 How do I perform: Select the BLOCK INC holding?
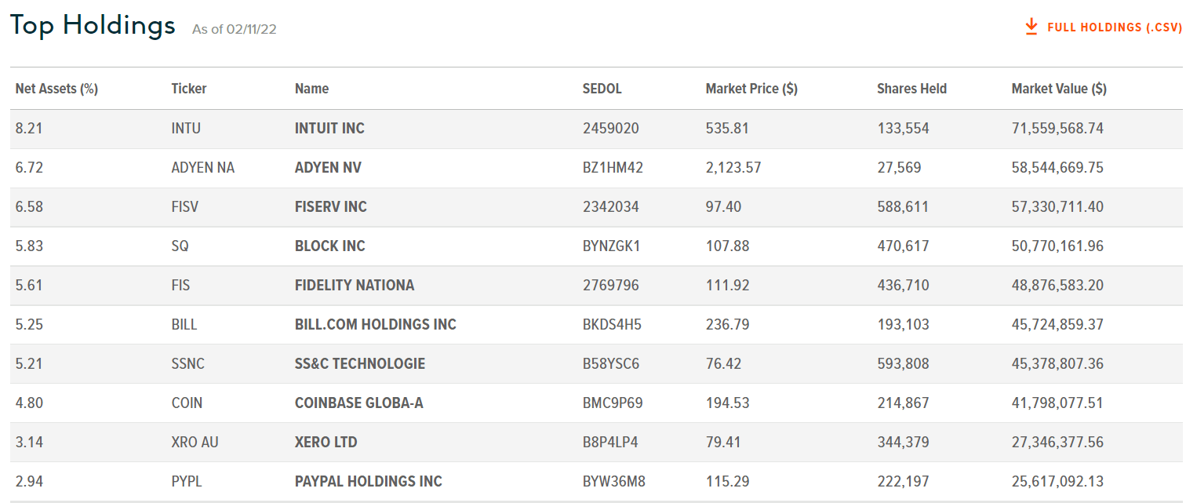pyautogui.click(x=329, y=246)
